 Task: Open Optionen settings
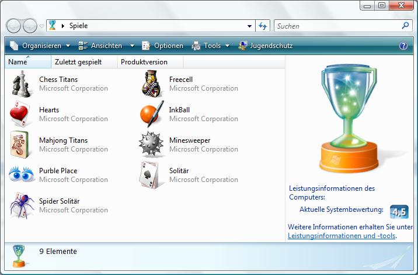169,46
